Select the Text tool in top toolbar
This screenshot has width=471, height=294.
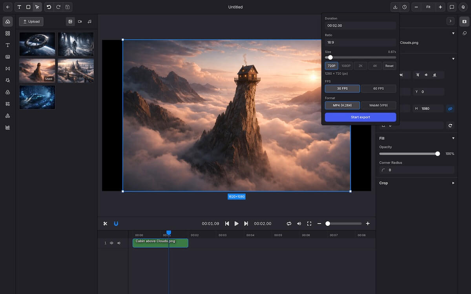point(19,7)
